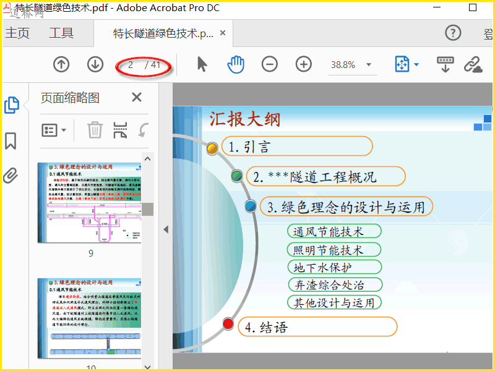495x371 pixels.
Task: Open the bookmarks sidebar icon
Action: coord(11,141)
